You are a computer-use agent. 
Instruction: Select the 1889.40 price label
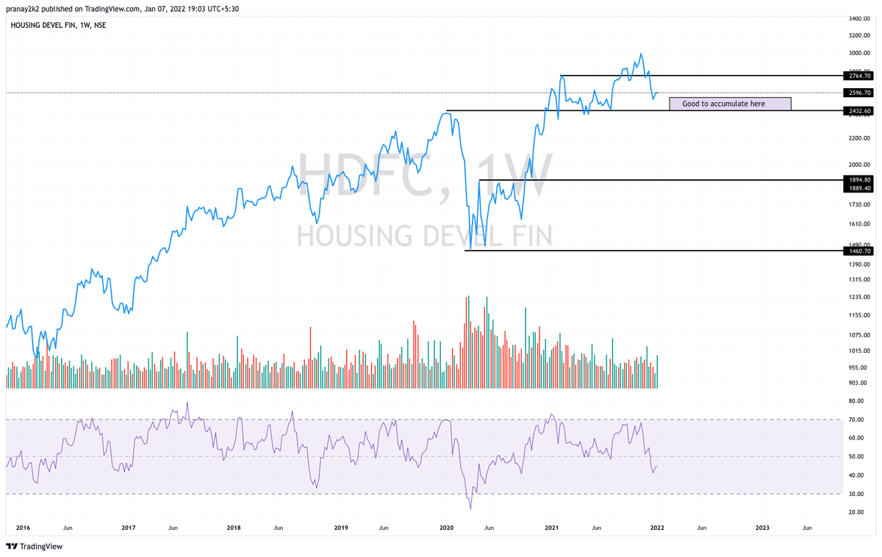pyautogui.click(x=858, y=187)
